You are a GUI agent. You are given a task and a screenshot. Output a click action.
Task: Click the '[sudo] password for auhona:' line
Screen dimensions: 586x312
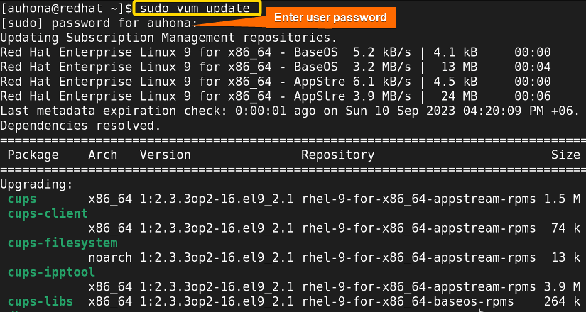[x=99, y=23]
